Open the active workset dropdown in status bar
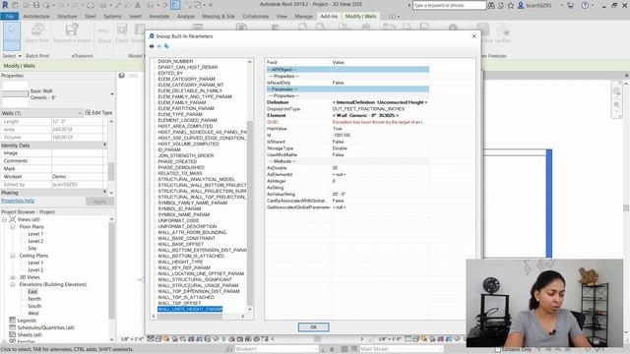 [x=277, y=349]
